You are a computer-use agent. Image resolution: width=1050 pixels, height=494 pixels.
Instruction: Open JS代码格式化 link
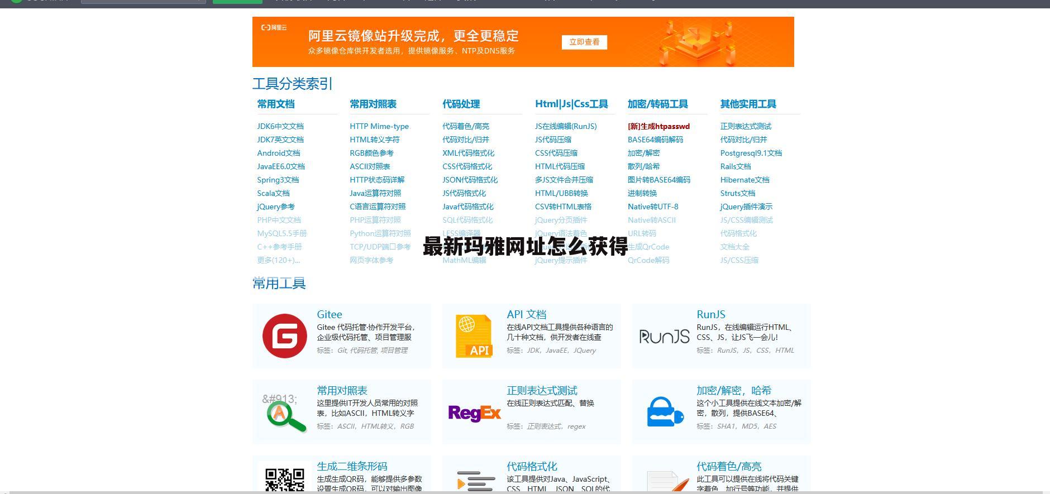coord(464,193)
